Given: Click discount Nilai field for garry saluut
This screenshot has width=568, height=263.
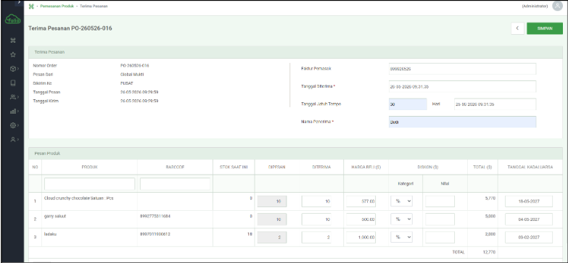Looking at the screenshot, I should [440, 220].
